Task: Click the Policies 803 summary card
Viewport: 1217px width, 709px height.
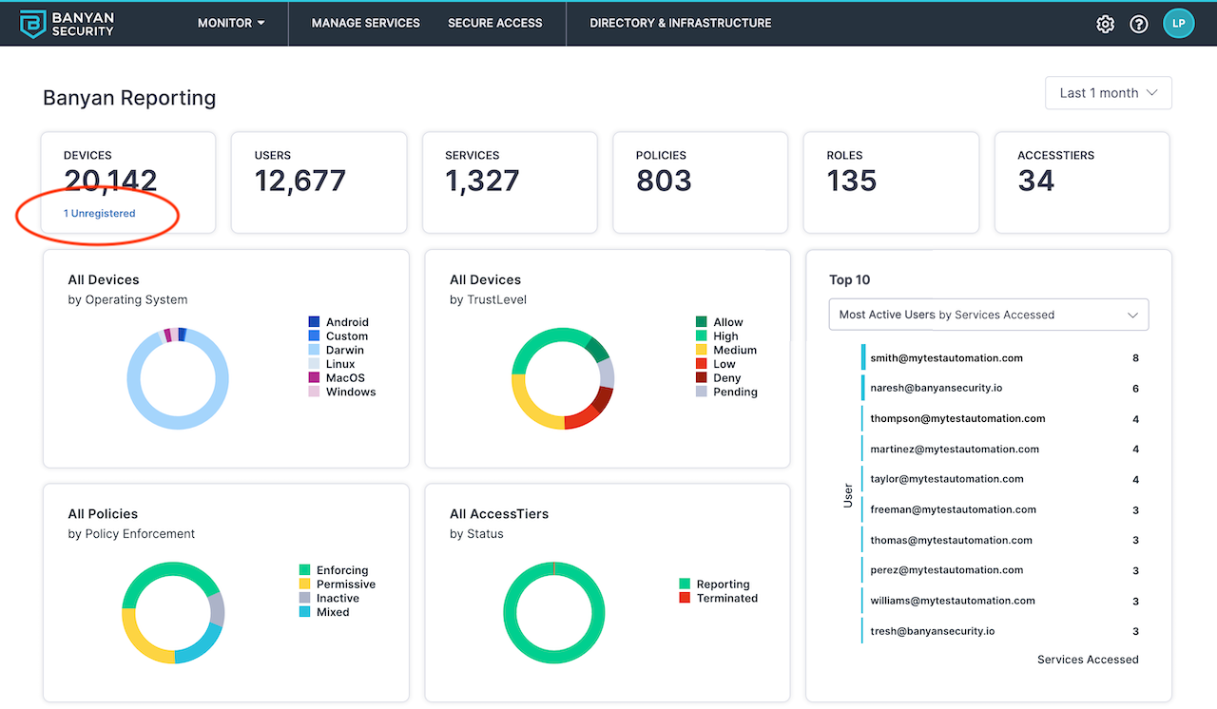Action: (x=701, y=182)
